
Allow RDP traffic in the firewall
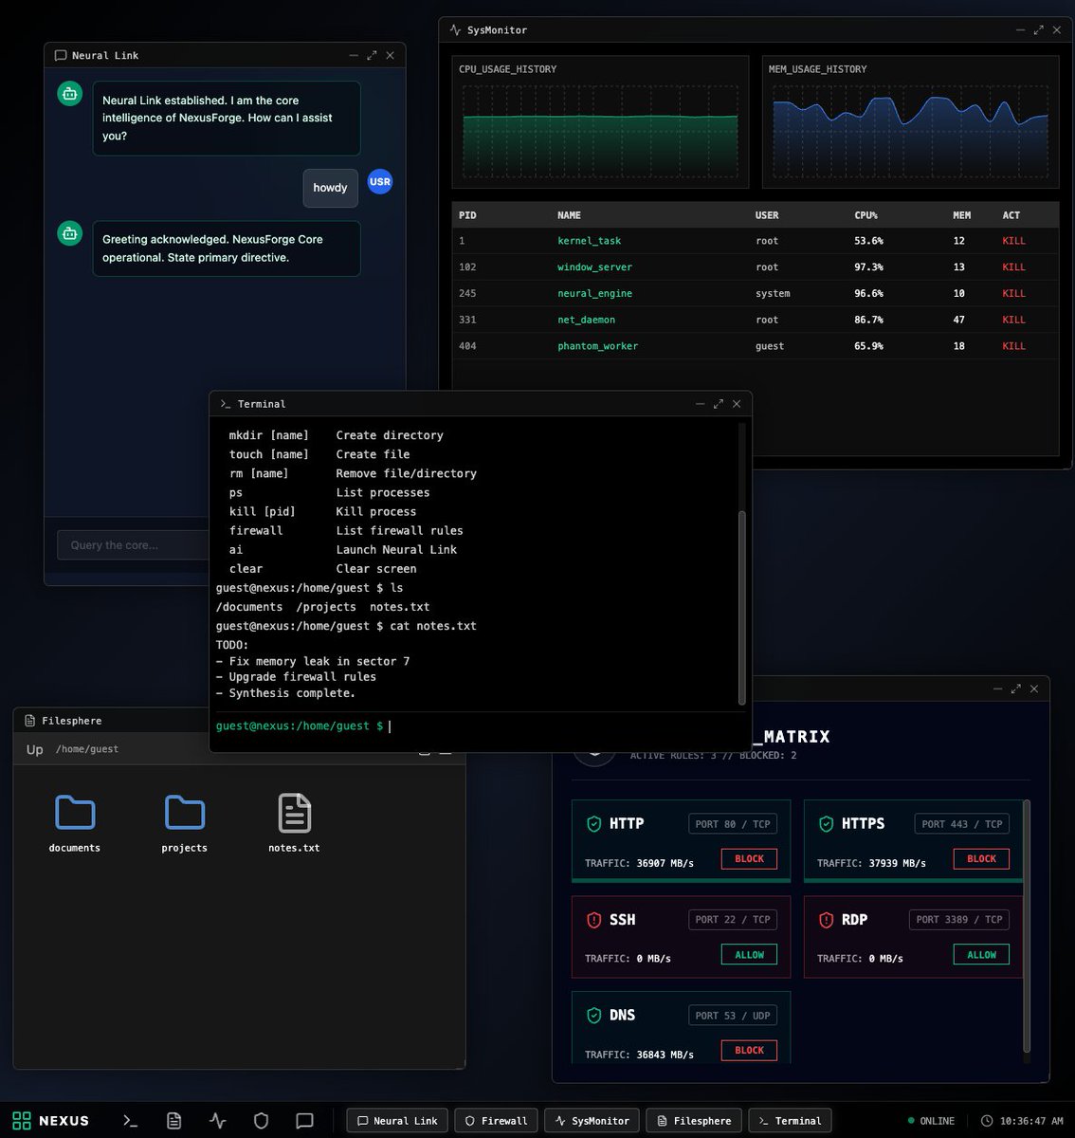pyautogui.click(x=981, y=955)
